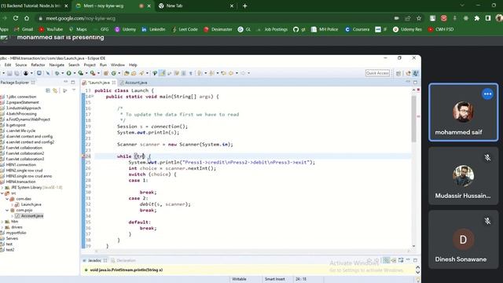Image resolution: width=503 pixels, height=283 pixels.
Task: Click the Quick Access search field
Action: (x=377, y=73)
